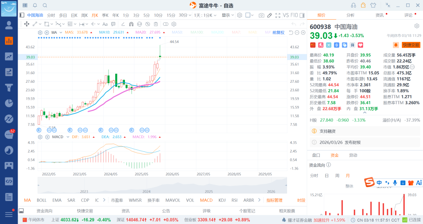423x224 pixels.
Task: Delete drawings with the trash icon
Action: pos(155,24)
